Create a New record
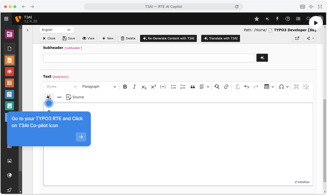 (108, 38)
